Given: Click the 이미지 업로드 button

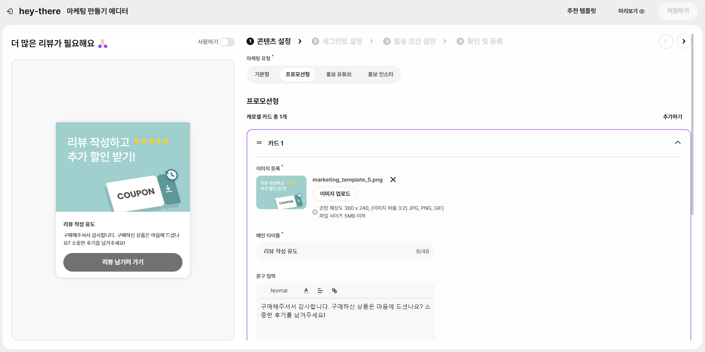Looking at the screenshot, I should 335,194.
